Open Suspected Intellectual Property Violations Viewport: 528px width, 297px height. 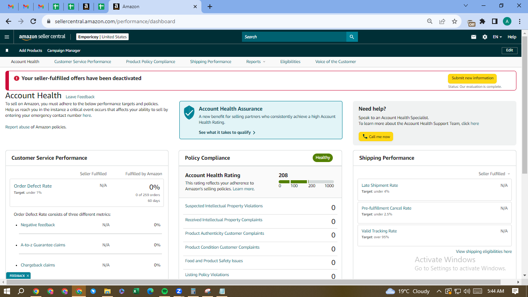(x=224, y=206)
